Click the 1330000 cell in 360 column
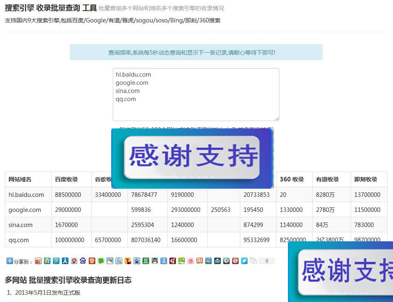This screenshot has height=302, width=393. [x=291, y=210]
